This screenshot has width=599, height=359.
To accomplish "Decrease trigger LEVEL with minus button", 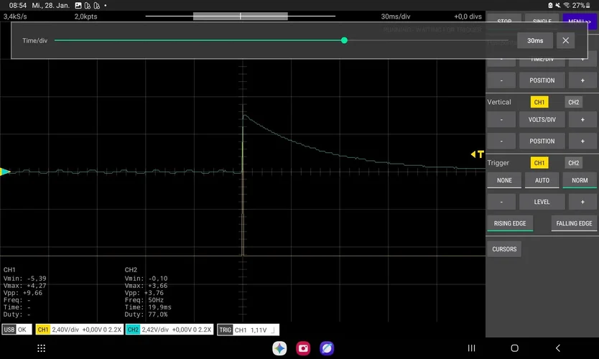I will click(x=501, y=202).
